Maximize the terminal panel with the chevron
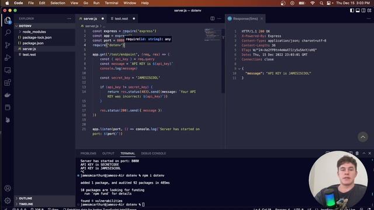 364,153
